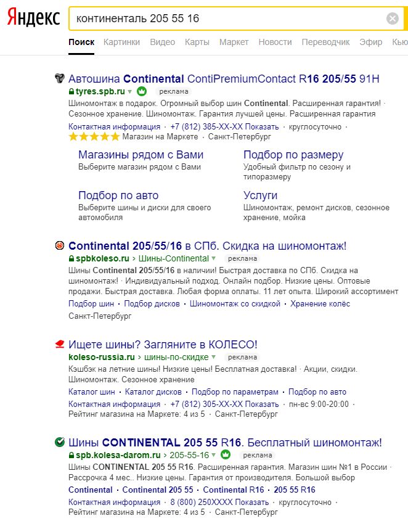The width and height of the screenshot is (408, 521).
Task: Open the Карты tab
Action: pos(197,42)
